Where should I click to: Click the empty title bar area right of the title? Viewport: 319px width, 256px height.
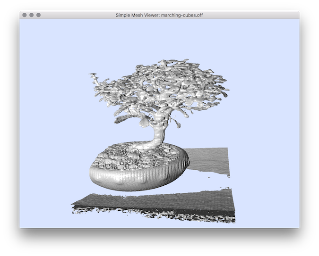coord(250,15)
